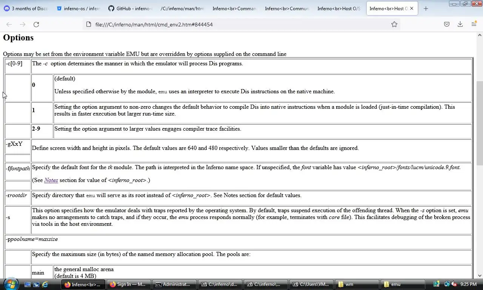
Task: Click the taskbar clock showing 9:25 PM
Action: pos(468,284)
